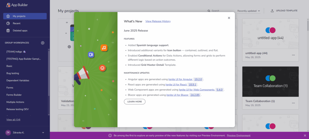Open more options for Team Collaboration (1)
This screenshot has width=309, height=139.
[293, 103]
